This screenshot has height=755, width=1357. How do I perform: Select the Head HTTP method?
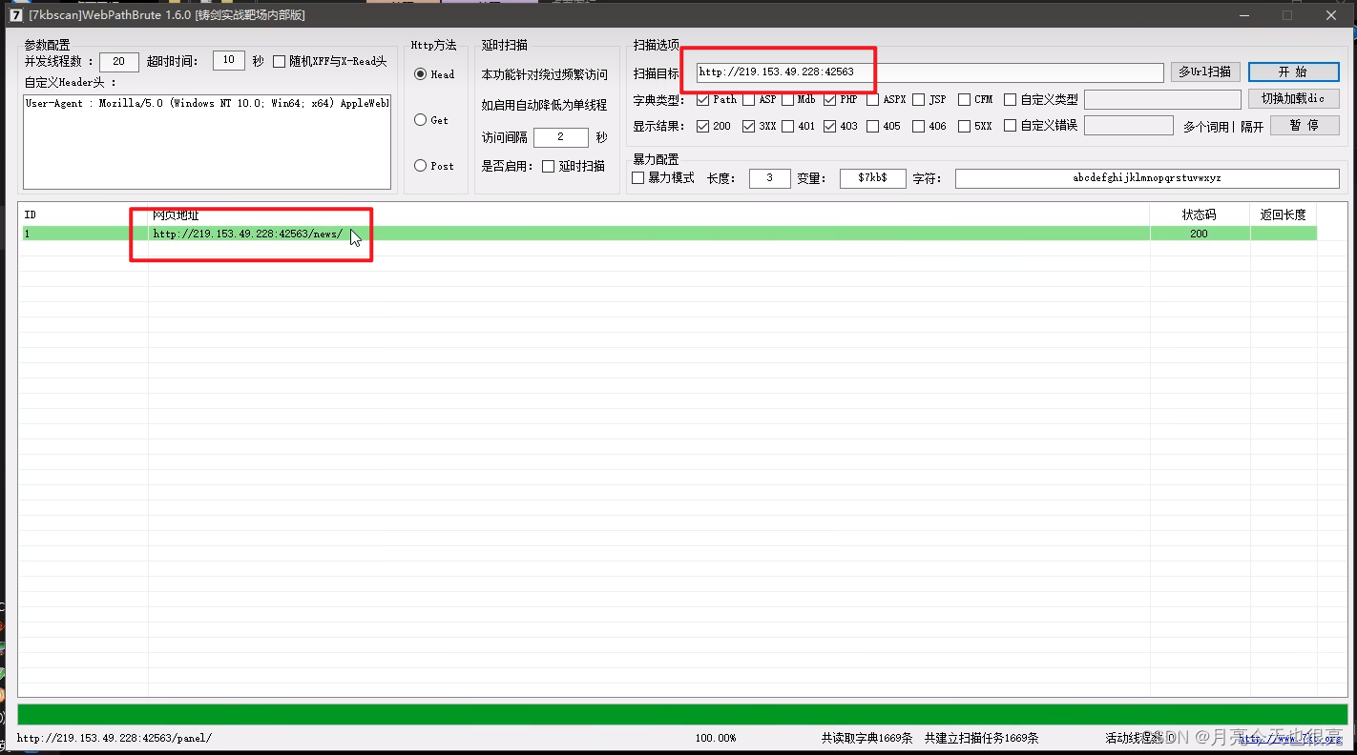pos(420,74)
